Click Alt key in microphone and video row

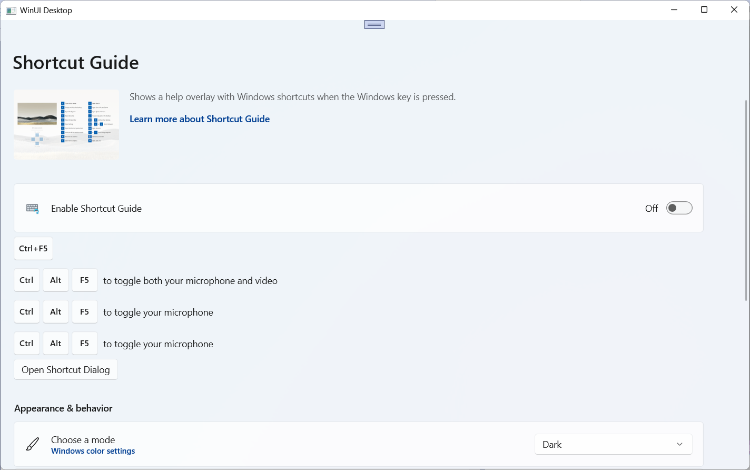tap(56, 280)
